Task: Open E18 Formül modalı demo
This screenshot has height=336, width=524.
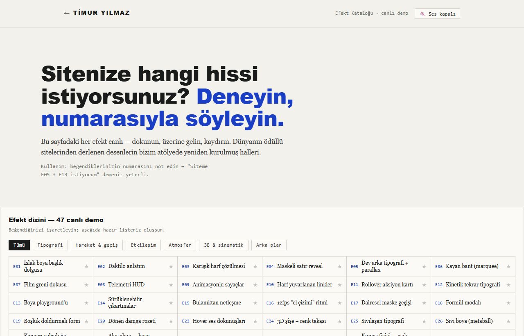Action: pyautogui.click(x=458, y=303)
